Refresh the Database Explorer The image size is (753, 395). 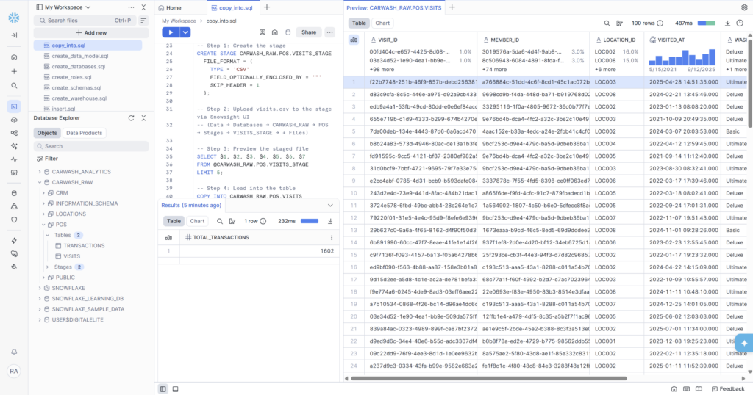point(131,117)
